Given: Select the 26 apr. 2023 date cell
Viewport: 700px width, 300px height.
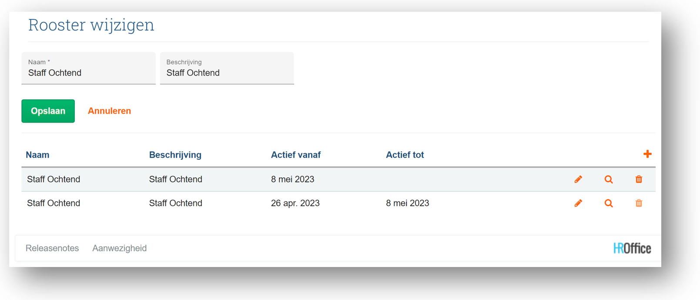Looking at the screenshot, I should [295, 203].
